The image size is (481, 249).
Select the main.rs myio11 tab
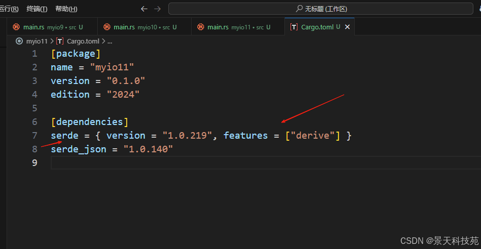[x=238, y=27]
